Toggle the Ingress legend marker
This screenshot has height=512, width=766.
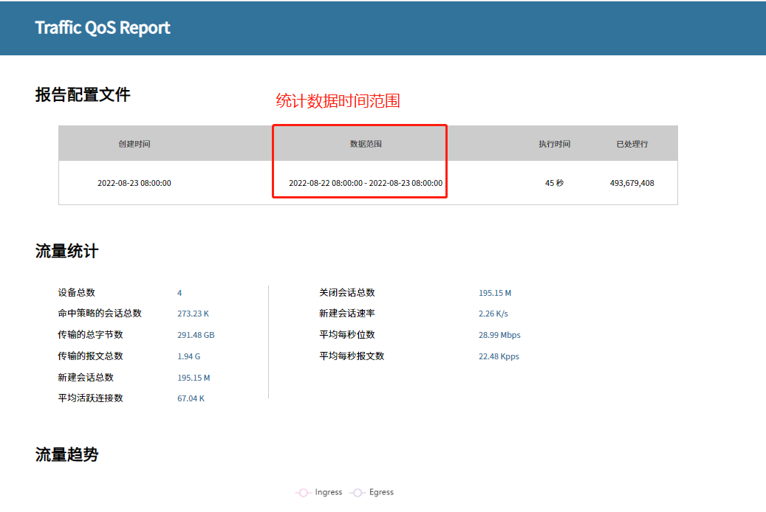click(302, 492)
